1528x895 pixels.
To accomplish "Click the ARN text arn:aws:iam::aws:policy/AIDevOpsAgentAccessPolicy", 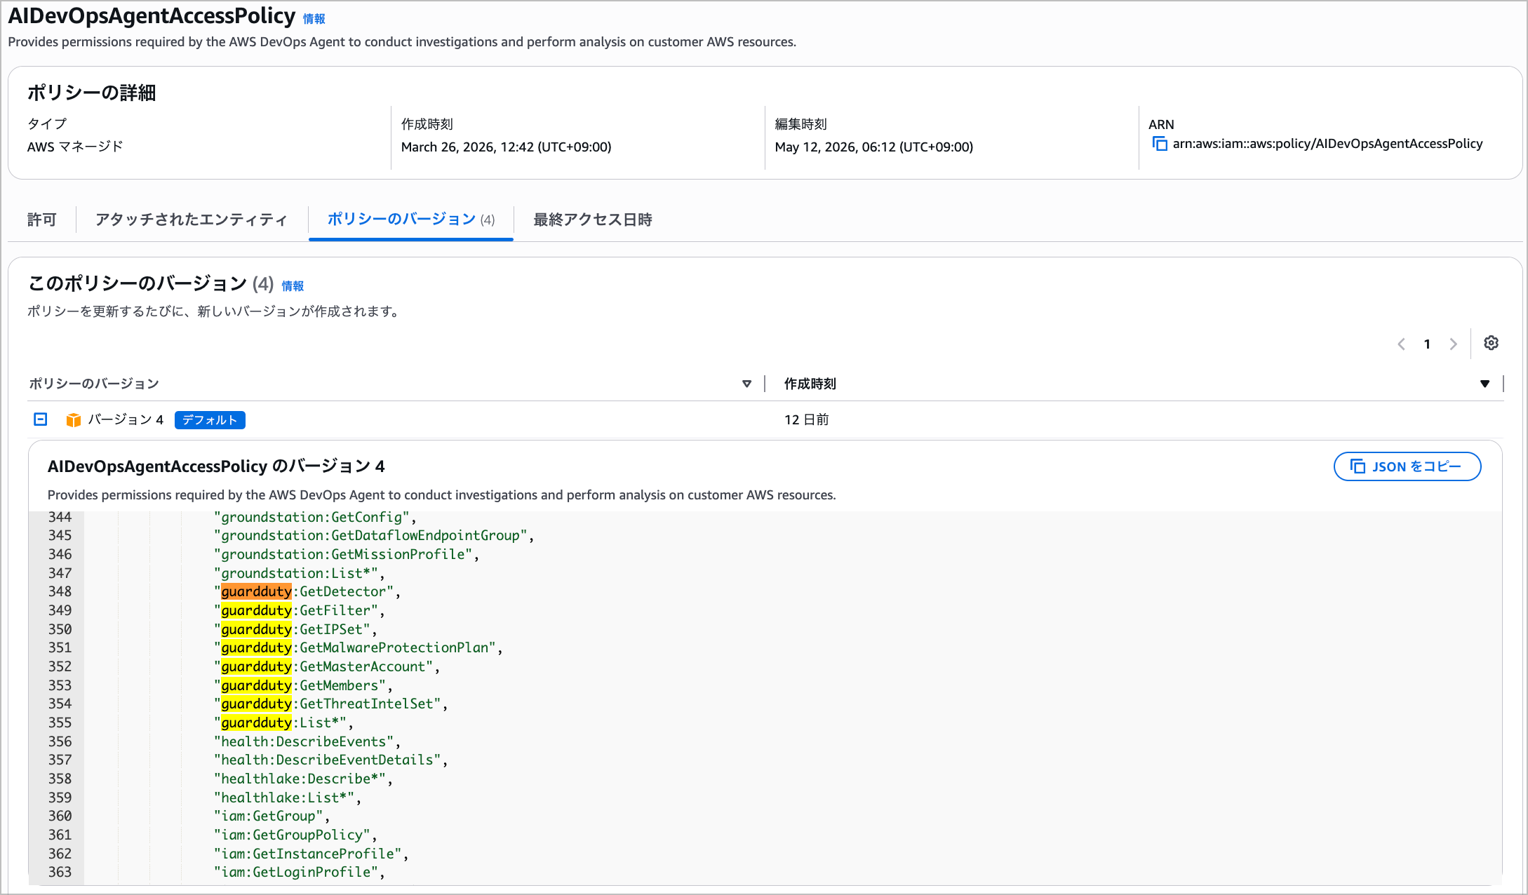I will click(x=1327, y=144).
